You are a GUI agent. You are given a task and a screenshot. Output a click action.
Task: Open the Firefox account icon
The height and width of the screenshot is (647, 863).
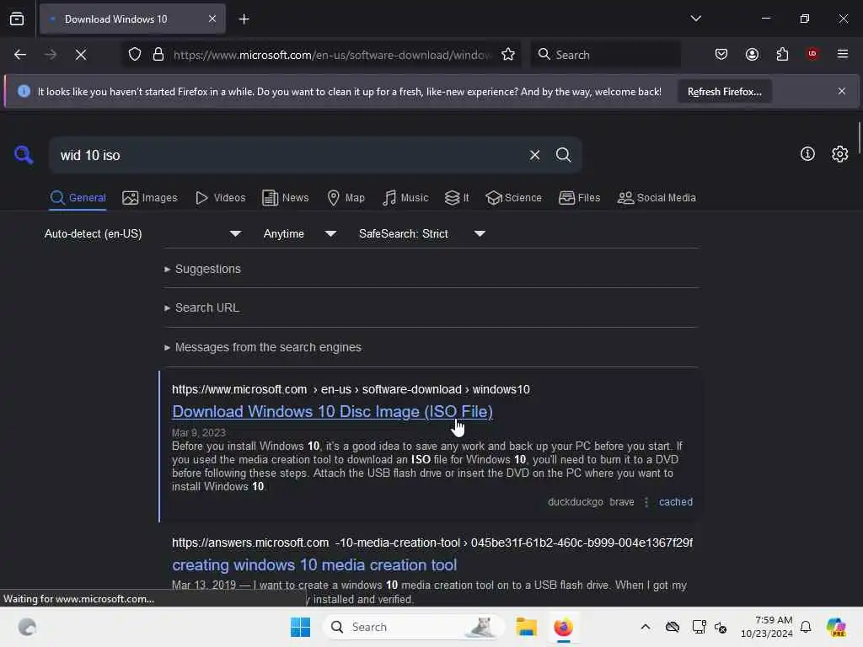click(x=752, y=55)
